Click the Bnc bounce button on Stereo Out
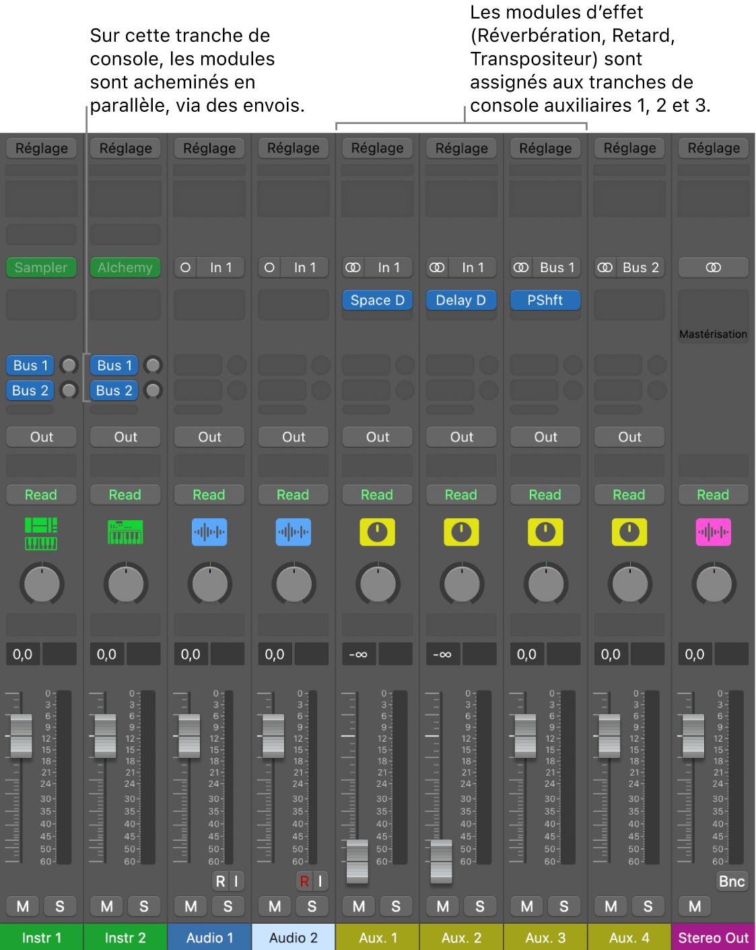756x950 pixels. click(x=731, y=881)
